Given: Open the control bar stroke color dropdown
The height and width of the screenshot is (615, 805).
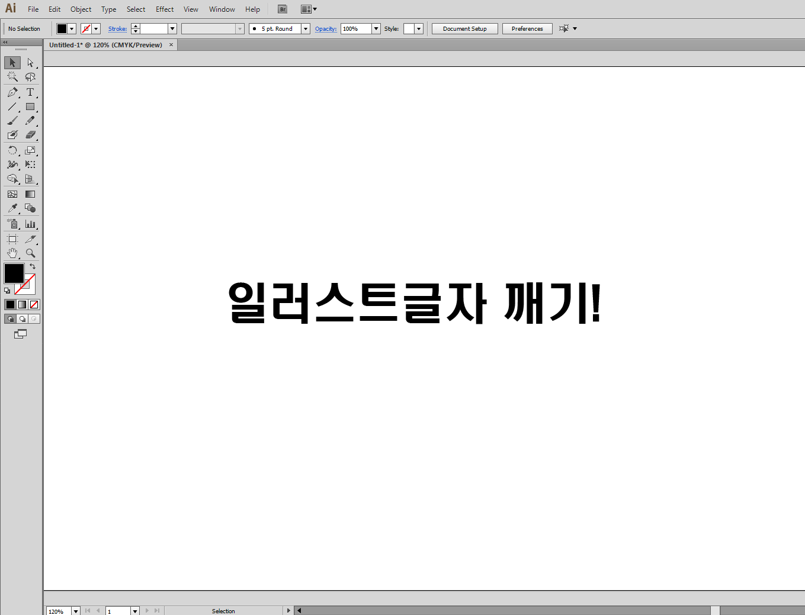Looking at the screenshot, I should coord(96,28).
